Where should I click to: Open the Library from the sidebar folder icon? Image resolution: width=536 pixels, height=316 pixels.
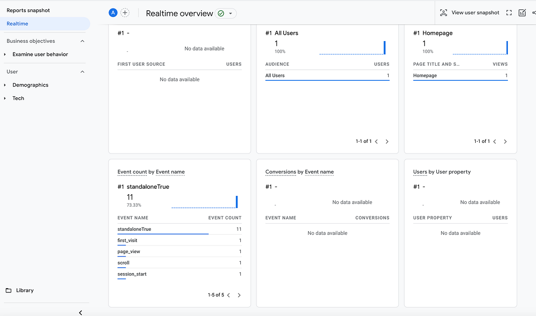[20, 290]
